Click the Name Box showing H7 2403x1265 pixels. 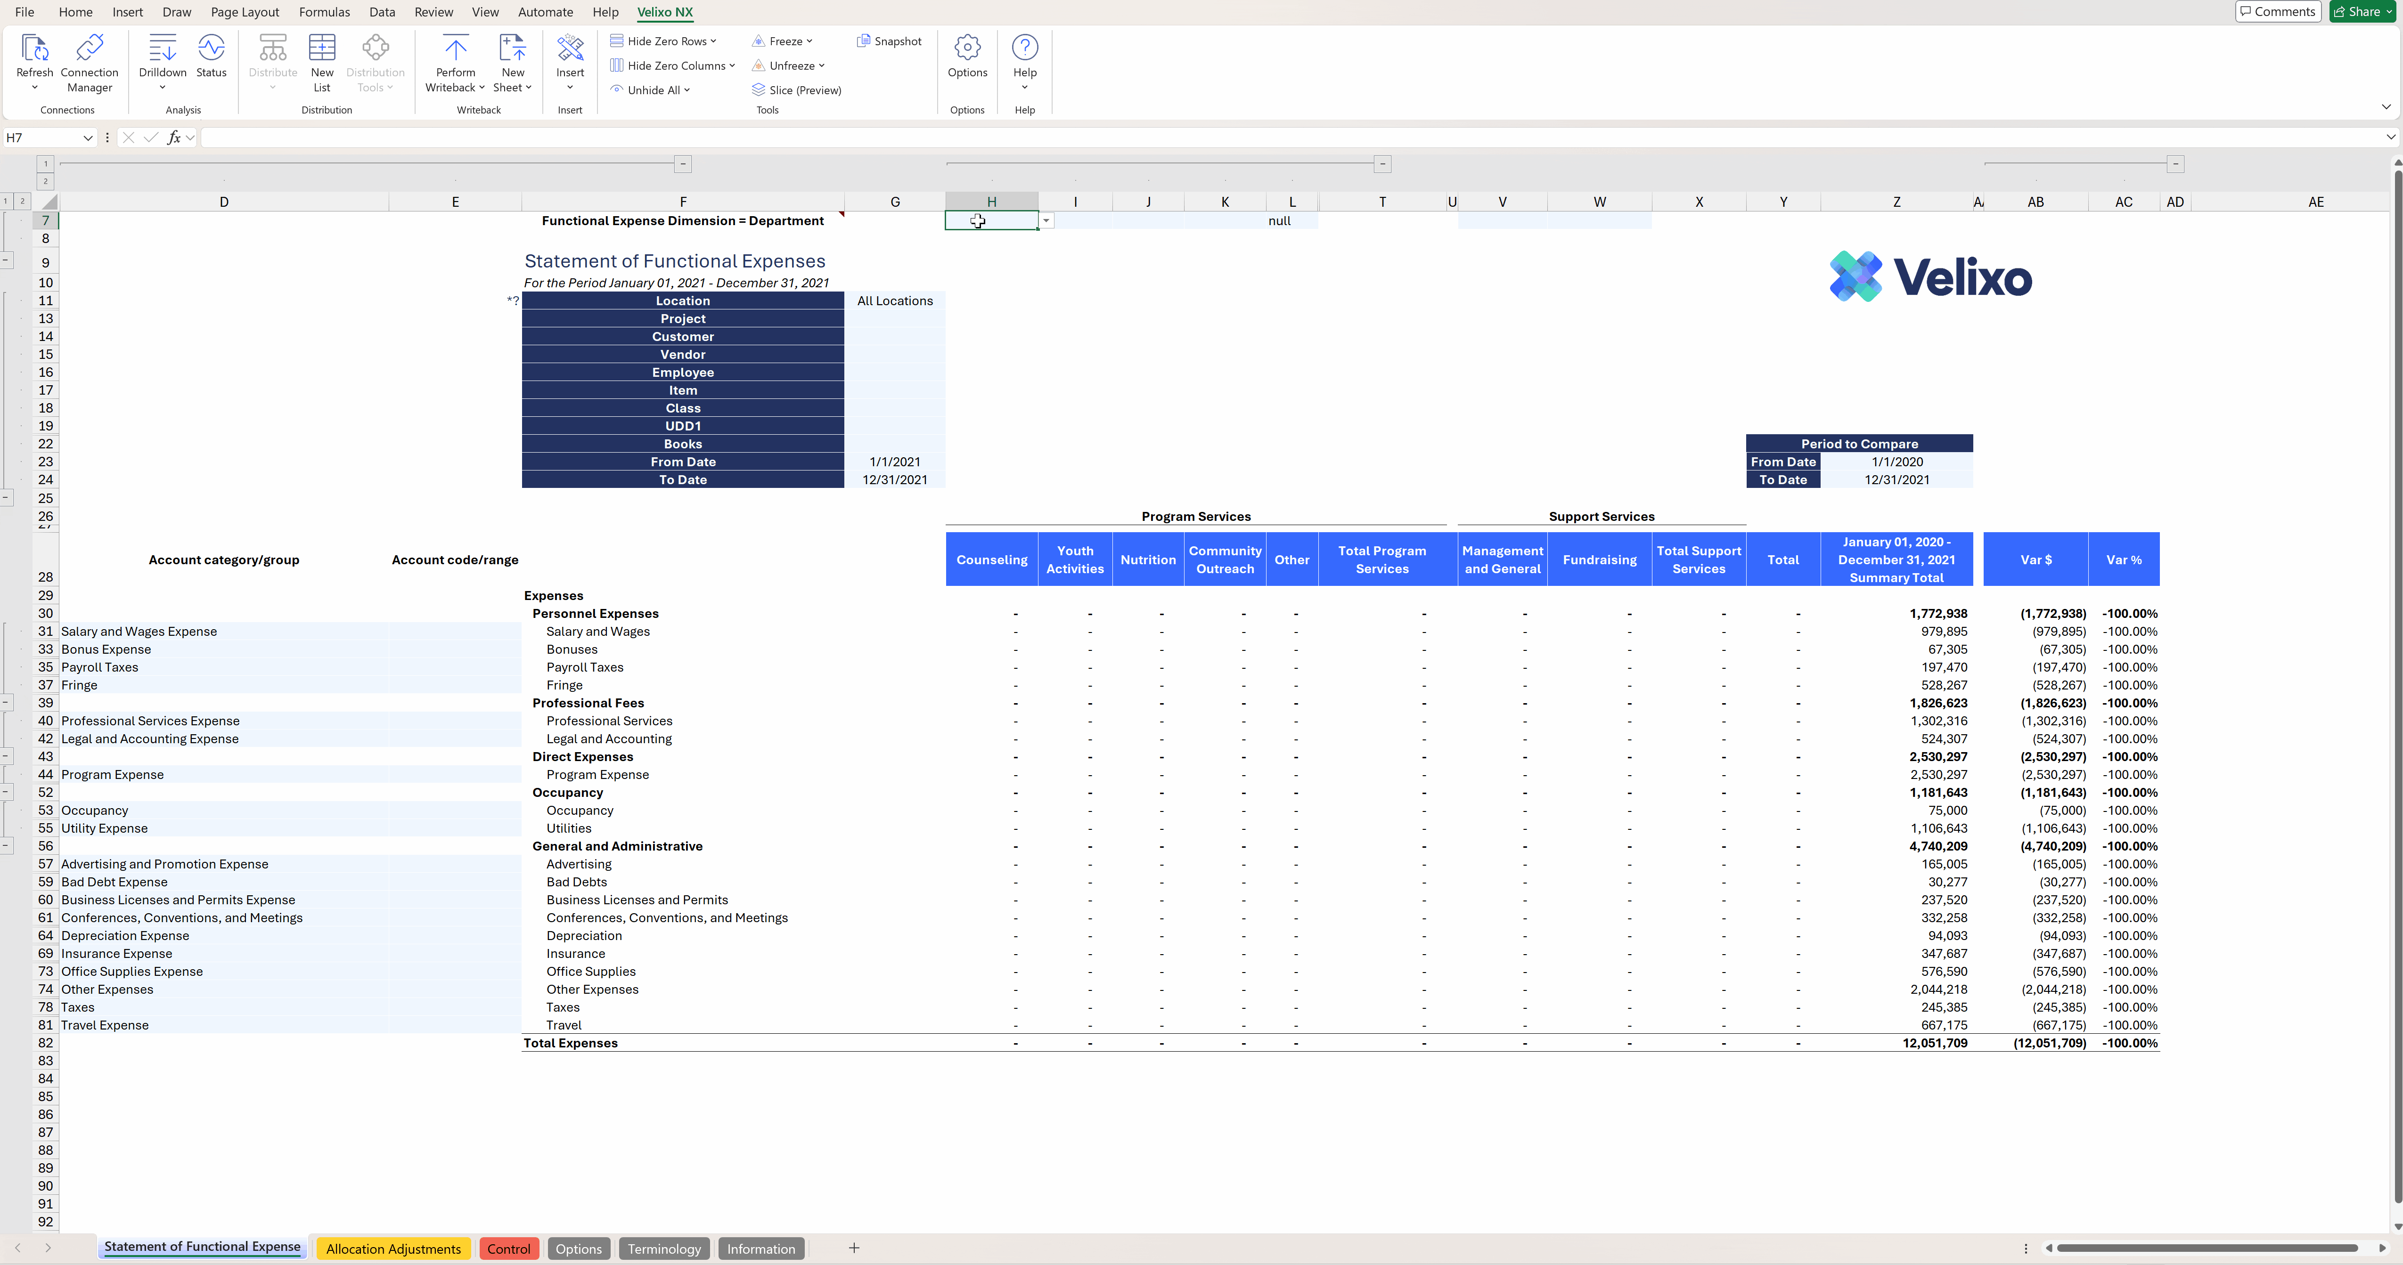click(49, 138)
